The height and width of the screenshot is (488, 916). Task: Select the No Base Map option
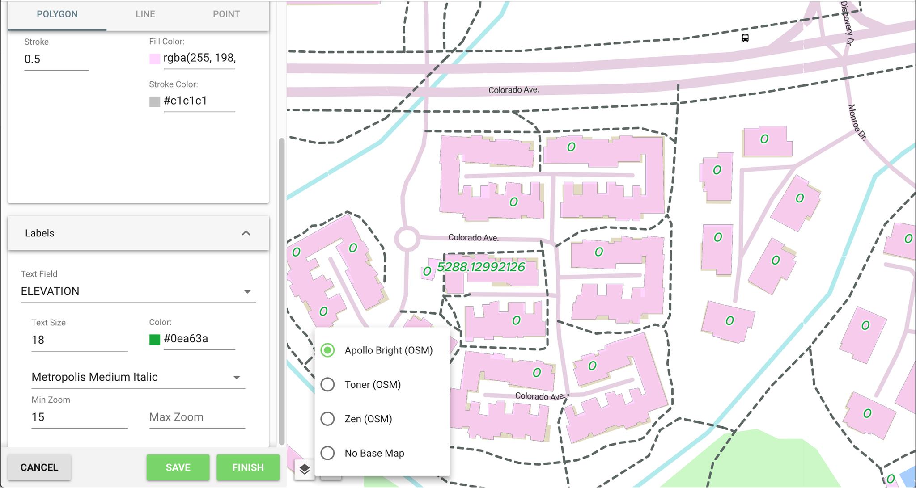pyautogui.click(x=328, y=453)
